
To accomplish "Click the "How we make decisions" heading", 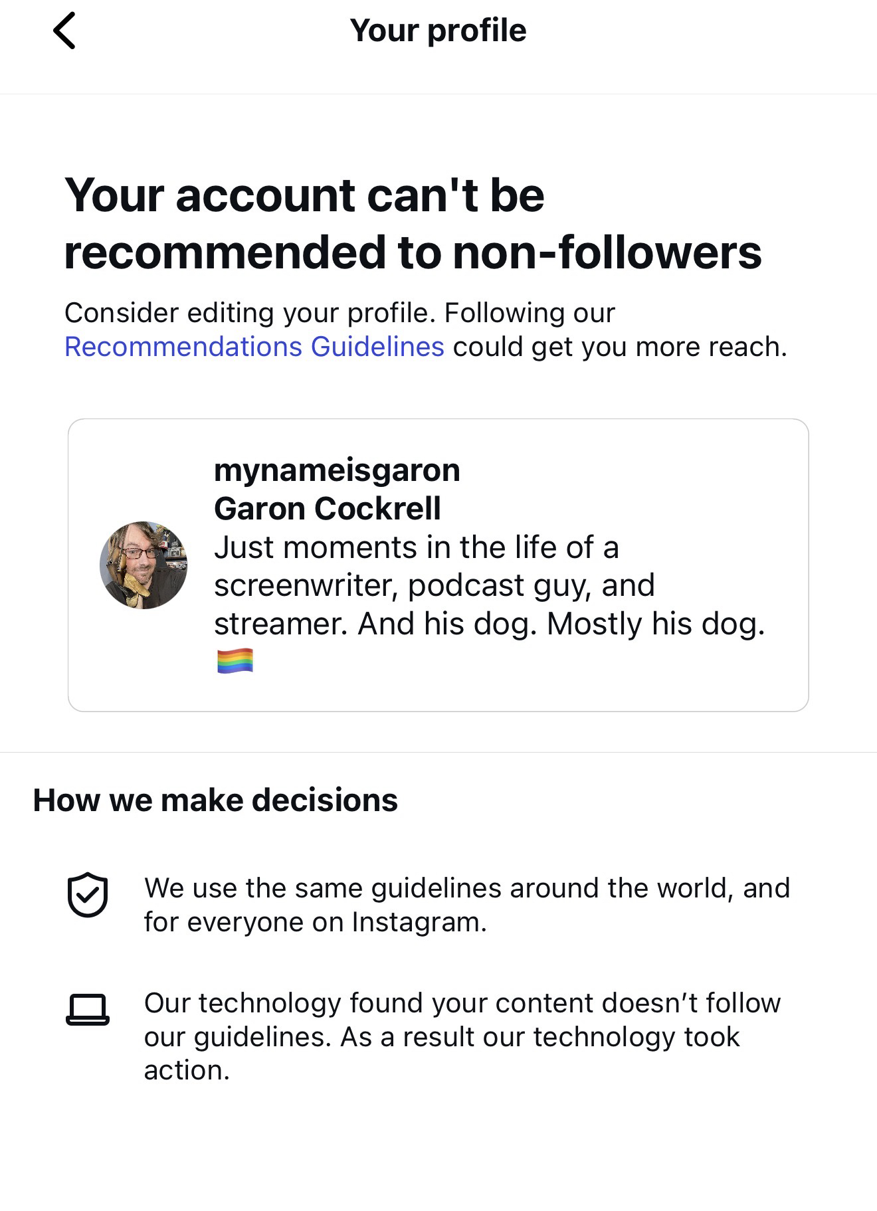I will point(215,800).
